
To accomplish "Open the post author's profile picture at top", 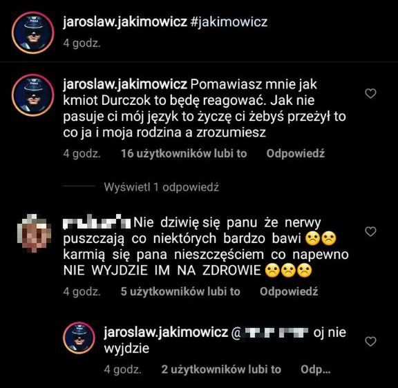I will click(32, 32).
